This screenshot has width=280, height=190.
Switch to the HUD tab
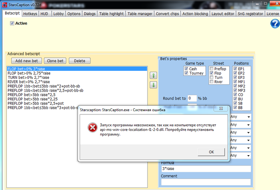[44, 14]
